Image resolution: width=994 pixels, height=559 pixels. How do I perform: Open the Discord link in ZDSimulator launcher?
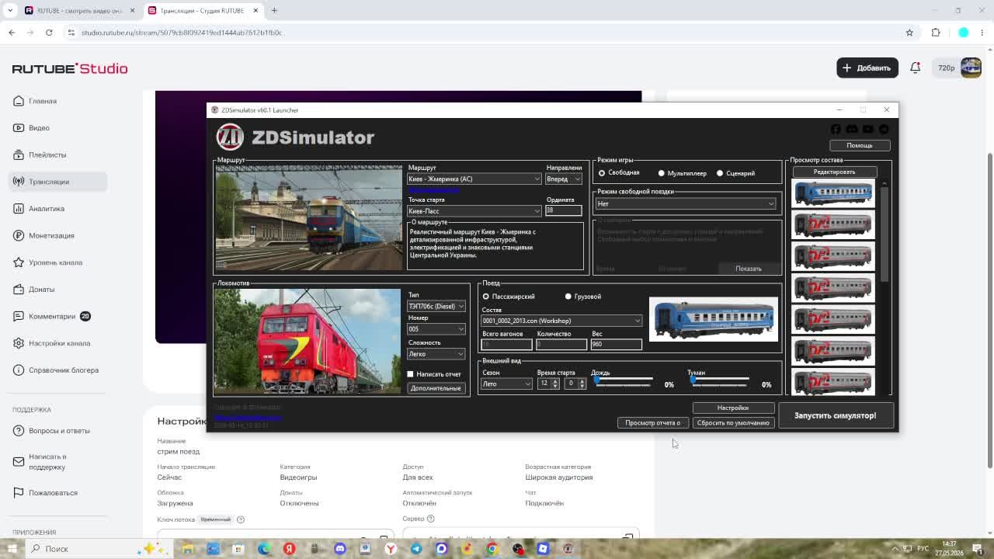coord(852,129)
